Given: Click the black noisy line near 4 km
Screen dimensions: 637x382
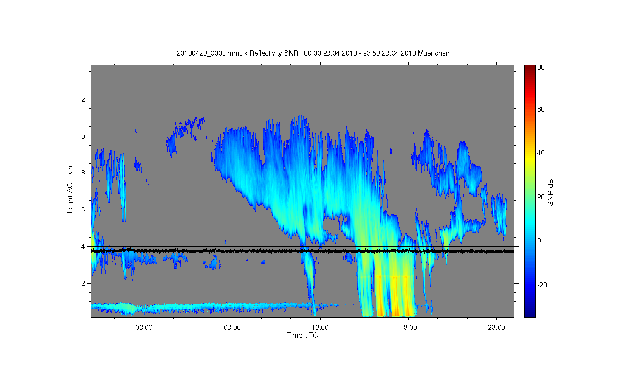Looking at the screenshot, I should coord(302,251).
